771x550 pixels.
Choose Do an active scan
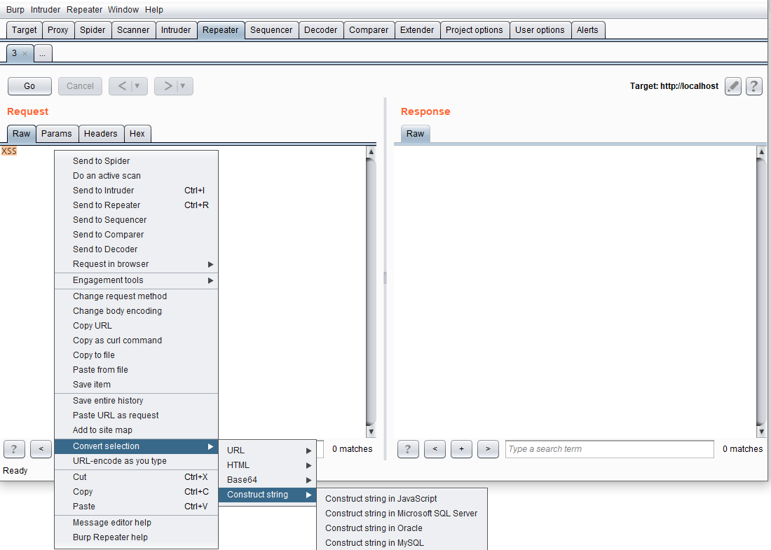click(136, 175)
